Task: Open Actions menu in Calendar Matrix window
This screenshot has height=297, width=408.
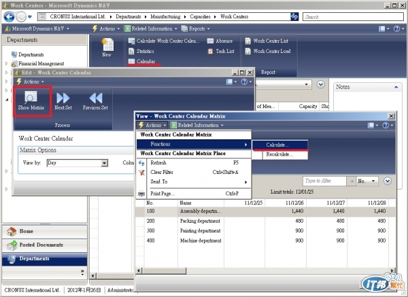Action: 152,125
